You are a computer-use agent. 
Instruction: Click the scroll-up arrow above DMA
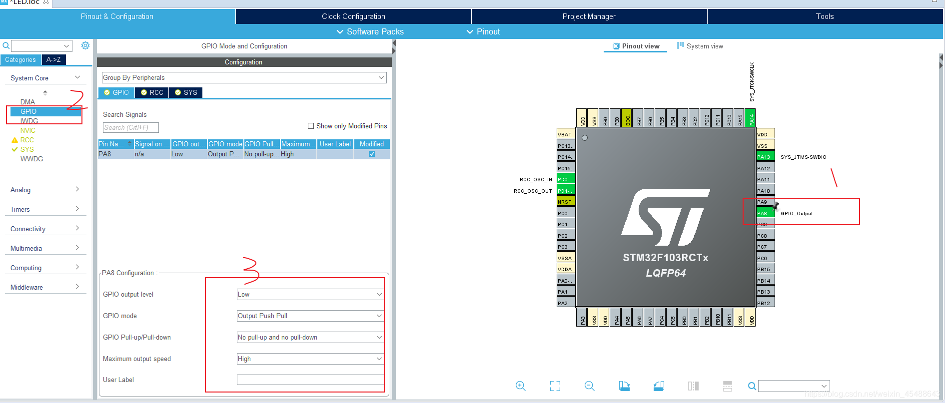click(45, 92)
